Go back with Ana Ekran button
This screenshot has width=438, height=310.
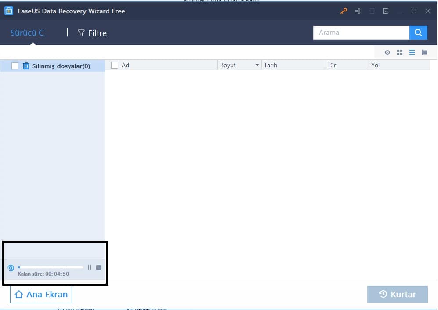(41, 295)
